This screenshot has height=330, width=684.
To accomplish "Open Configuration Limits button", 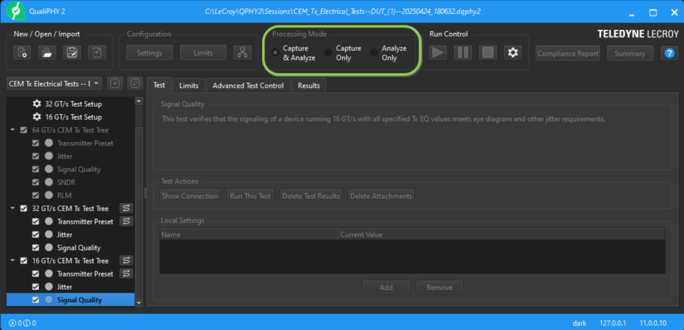I will [203, 52].
